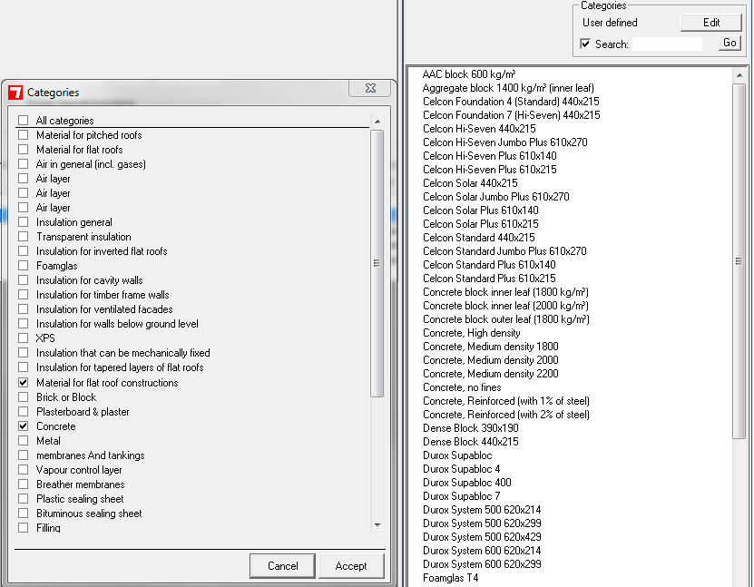Select Durox System 600 620x214
754x587 pixels.
(482, 551)
